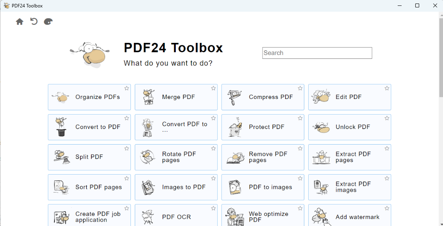Click the Extract PDF pages icon
Viewport: 443px width, 226px height.
coord(322,157)
